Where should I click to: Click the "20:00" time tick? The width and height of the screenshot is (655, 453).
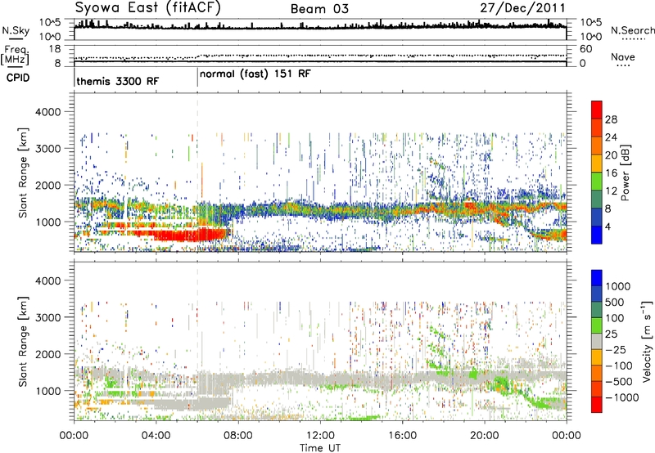click(484, 436)
